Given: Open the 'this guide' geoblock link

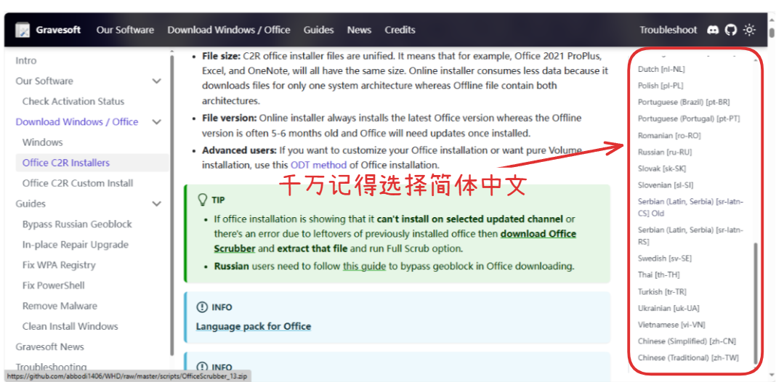Looking at the screenshot, I should tap(364, 267).
